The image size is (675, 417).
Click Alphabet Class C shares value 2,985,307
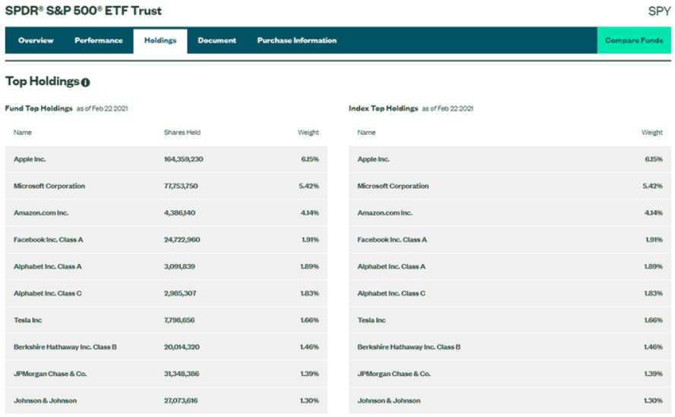click(180, 293)
